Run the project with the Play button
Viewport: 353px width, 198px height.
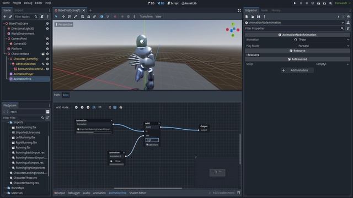pos(295,3)
